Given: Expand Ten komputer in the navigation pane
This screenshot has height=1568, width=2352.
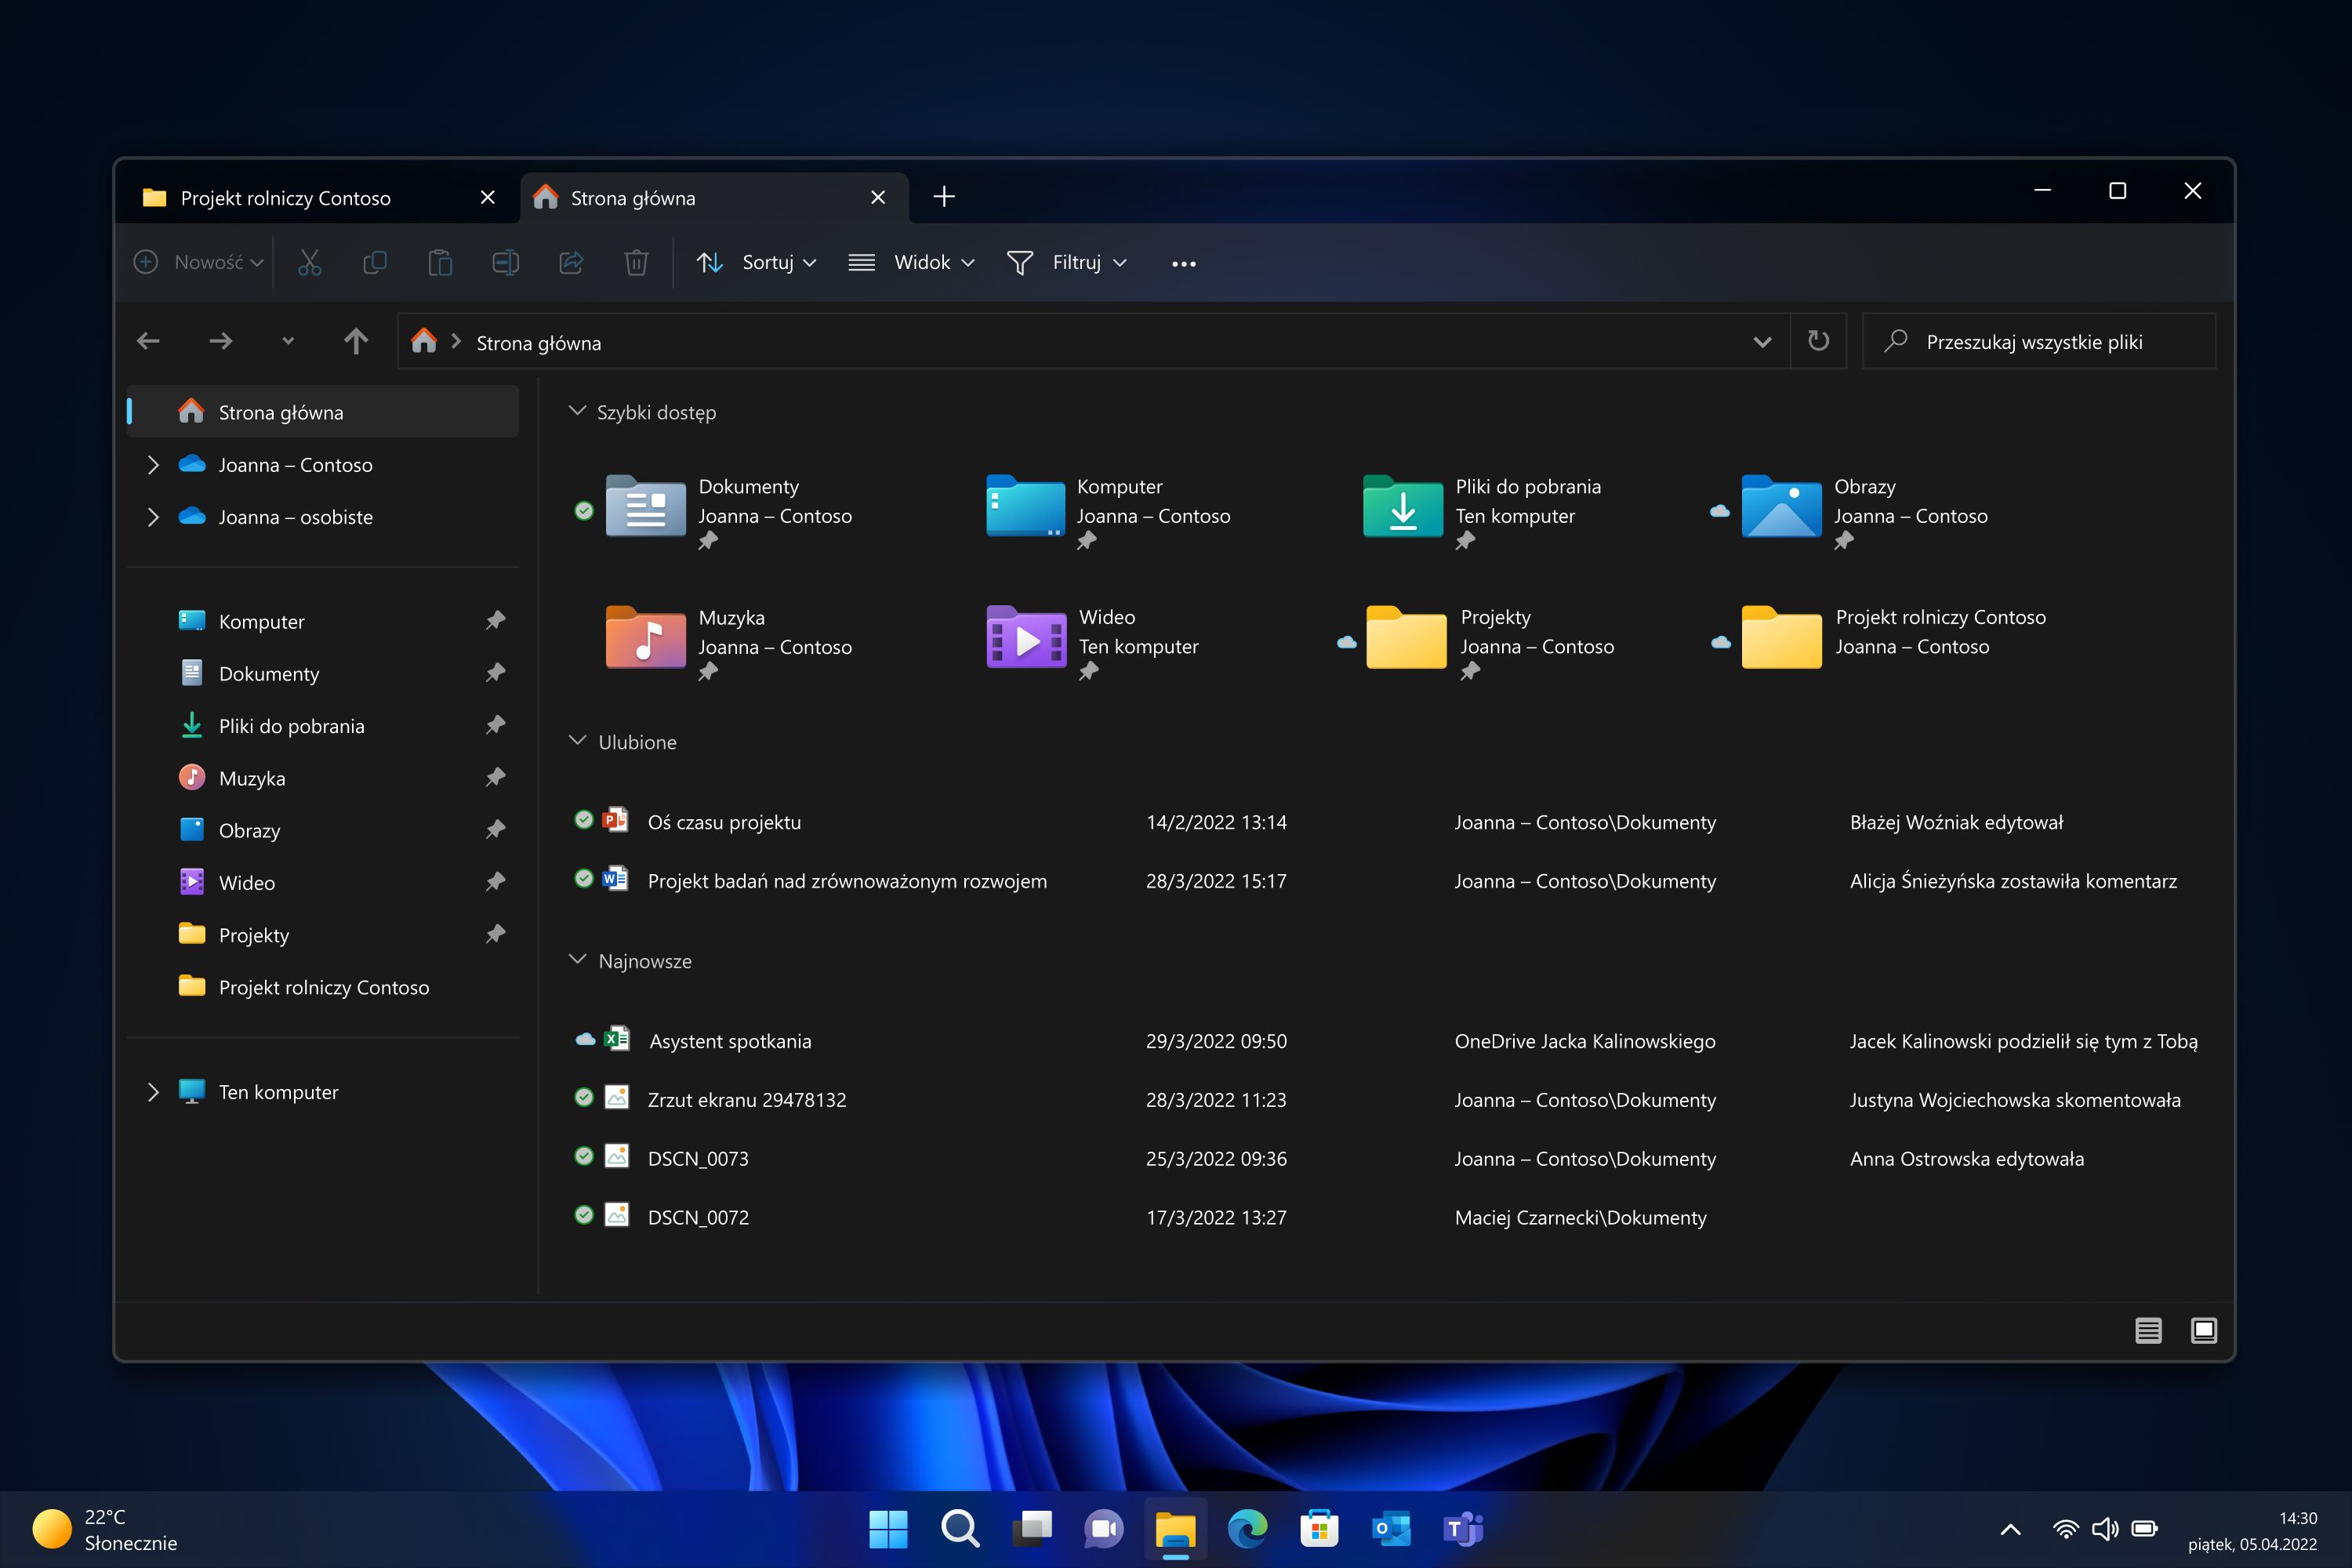Looking at the screenshot, I should coord(153,1092).
